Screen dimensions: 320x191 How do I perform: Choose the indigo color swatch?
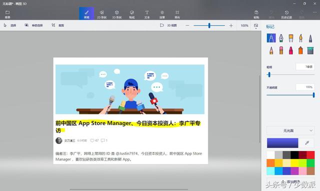(x=286, y=171)
